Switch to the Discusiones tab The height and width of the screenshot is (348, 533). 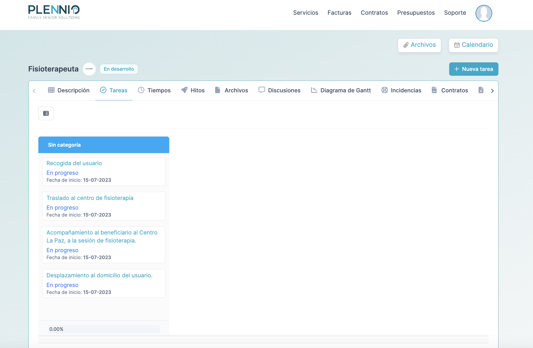pos(279,90)
